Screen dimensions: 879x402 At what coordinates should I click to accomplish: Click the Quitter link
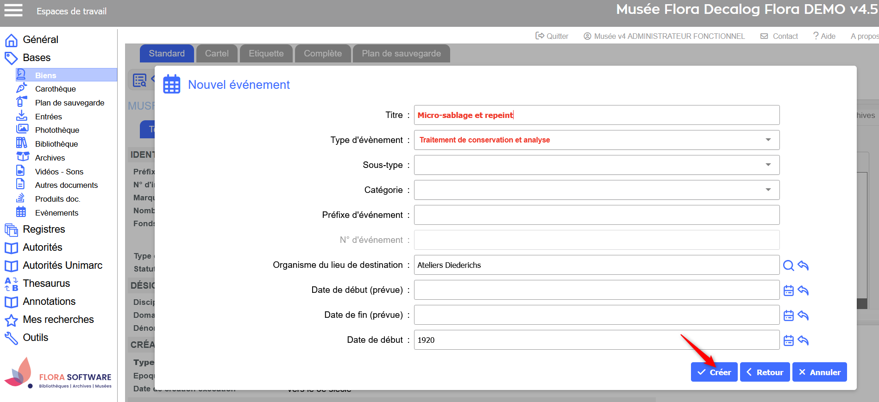(552, 36)
